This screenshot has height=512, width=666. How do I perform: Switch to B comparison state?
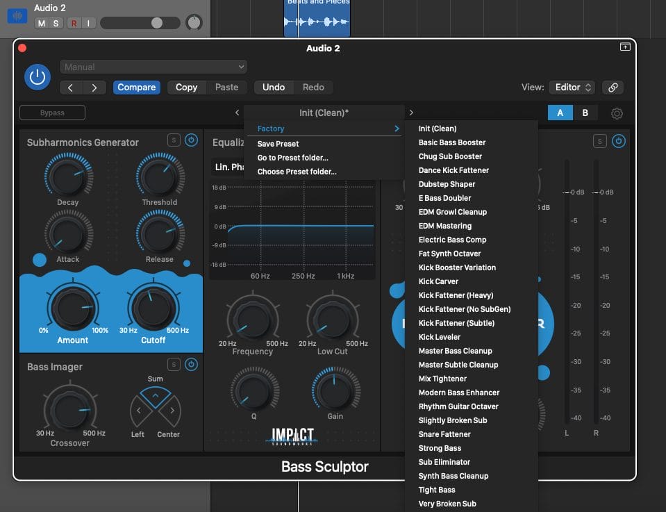[585, 113]
